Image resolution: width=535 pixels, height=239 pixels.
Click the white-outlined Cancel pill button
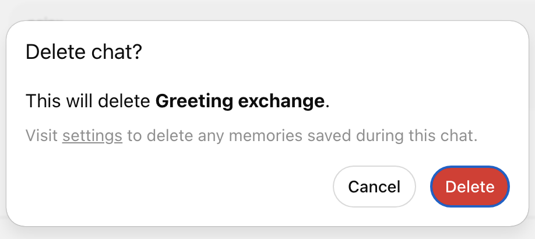(374, 187)
